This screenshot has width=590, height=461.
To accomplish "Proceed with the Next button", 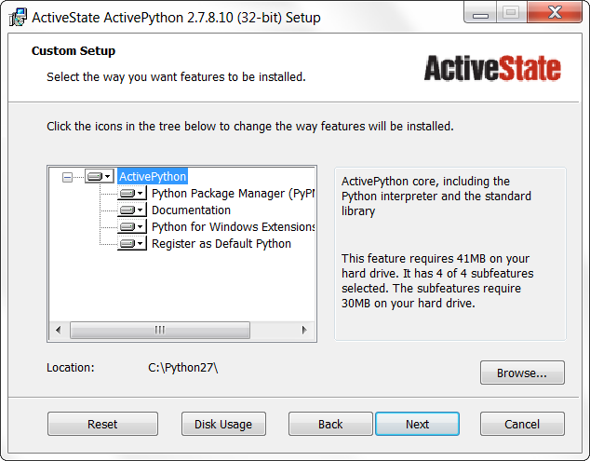I will 417,425.
